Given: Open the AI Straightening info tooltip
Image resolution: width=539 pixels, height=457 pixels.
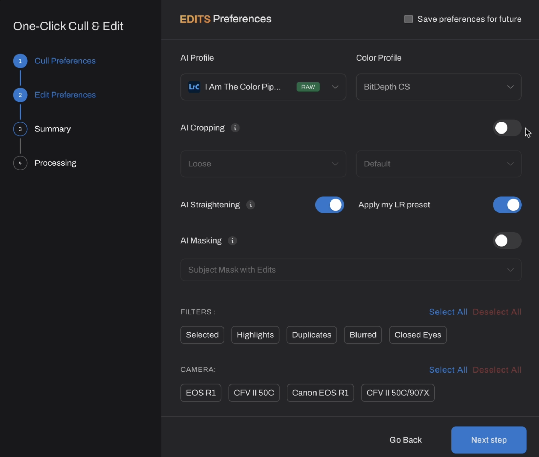Looking at the screenshot, I should pyautogui.click(x=251, y=205).
